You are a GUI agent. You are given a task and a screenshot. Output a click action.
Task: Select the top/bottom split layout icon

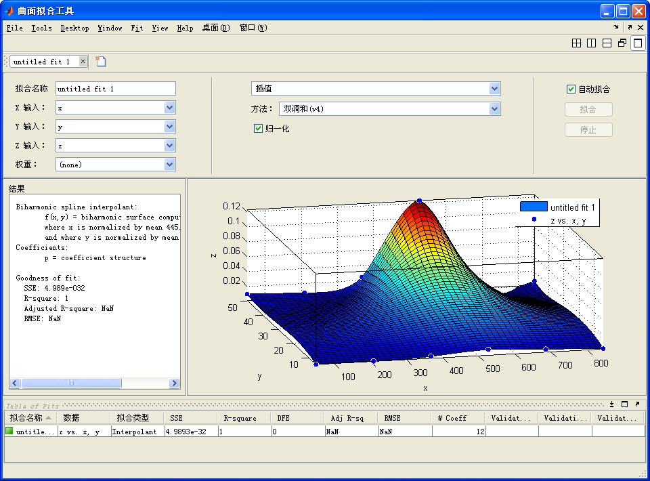tap(607, 43)
